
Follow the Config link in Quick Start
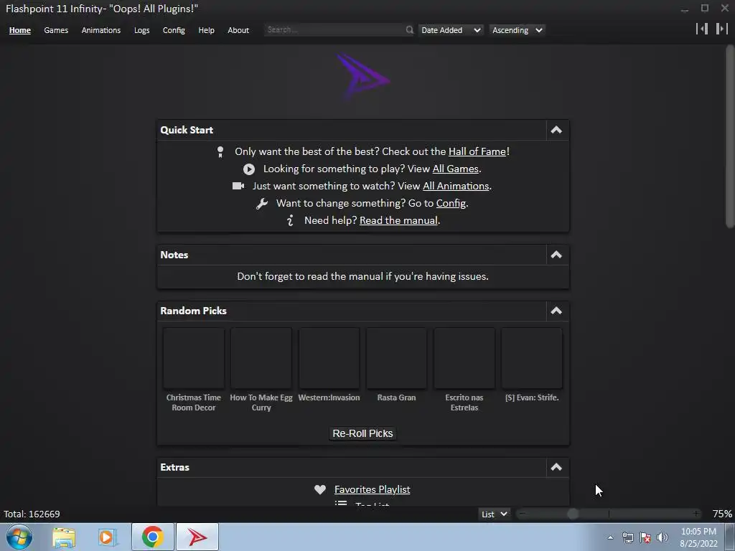tap(451, 203)
